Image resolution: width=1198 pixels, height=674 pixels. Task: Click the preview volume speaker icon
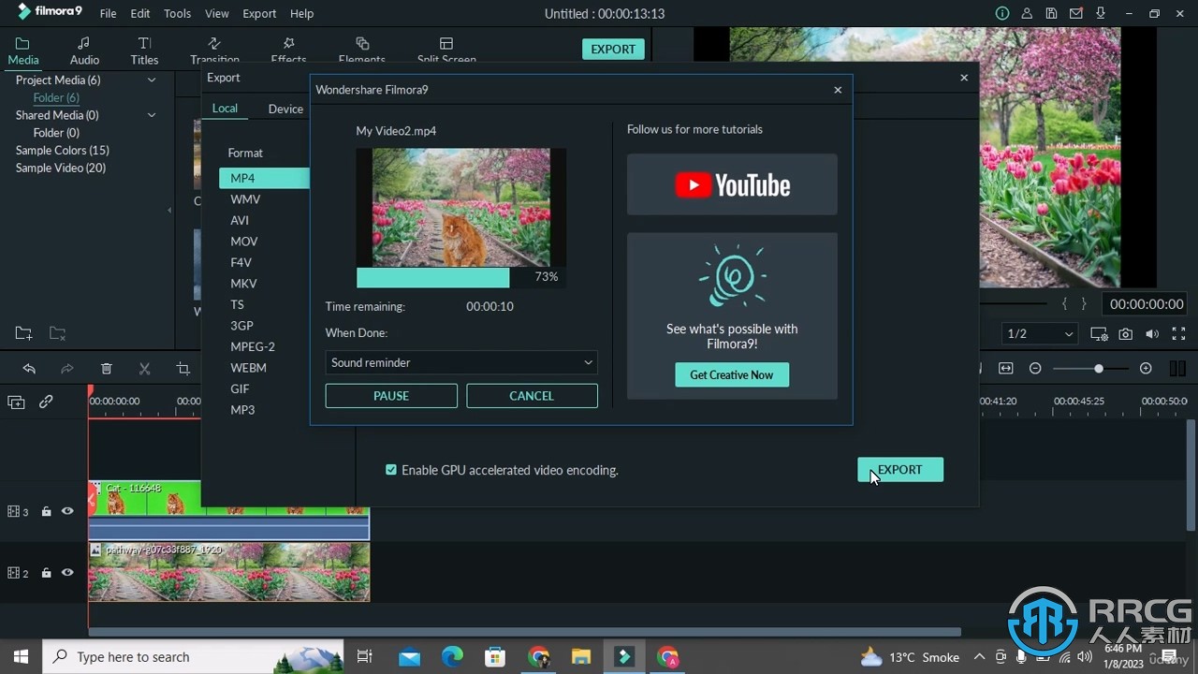tap(1152, 334)
